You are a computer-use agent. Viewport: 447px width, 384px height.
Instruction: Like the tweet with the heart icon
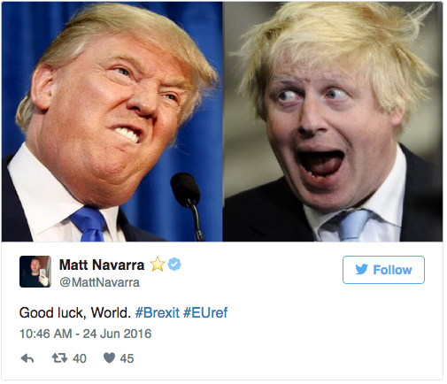[x=109, y=358]
